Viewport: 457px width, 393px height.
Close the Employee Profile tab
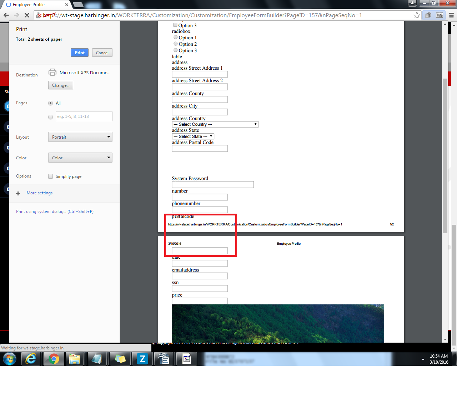[67, 5]
